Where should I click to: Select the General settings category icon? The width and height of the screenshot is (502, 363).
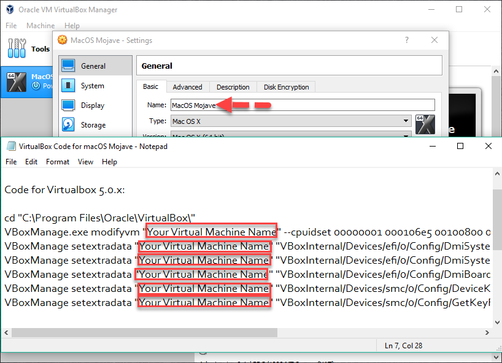(x=69, y=66)
